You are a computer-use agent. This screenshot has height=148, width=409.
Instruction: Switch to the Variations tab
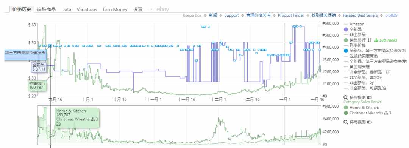(x=87, y=9)
